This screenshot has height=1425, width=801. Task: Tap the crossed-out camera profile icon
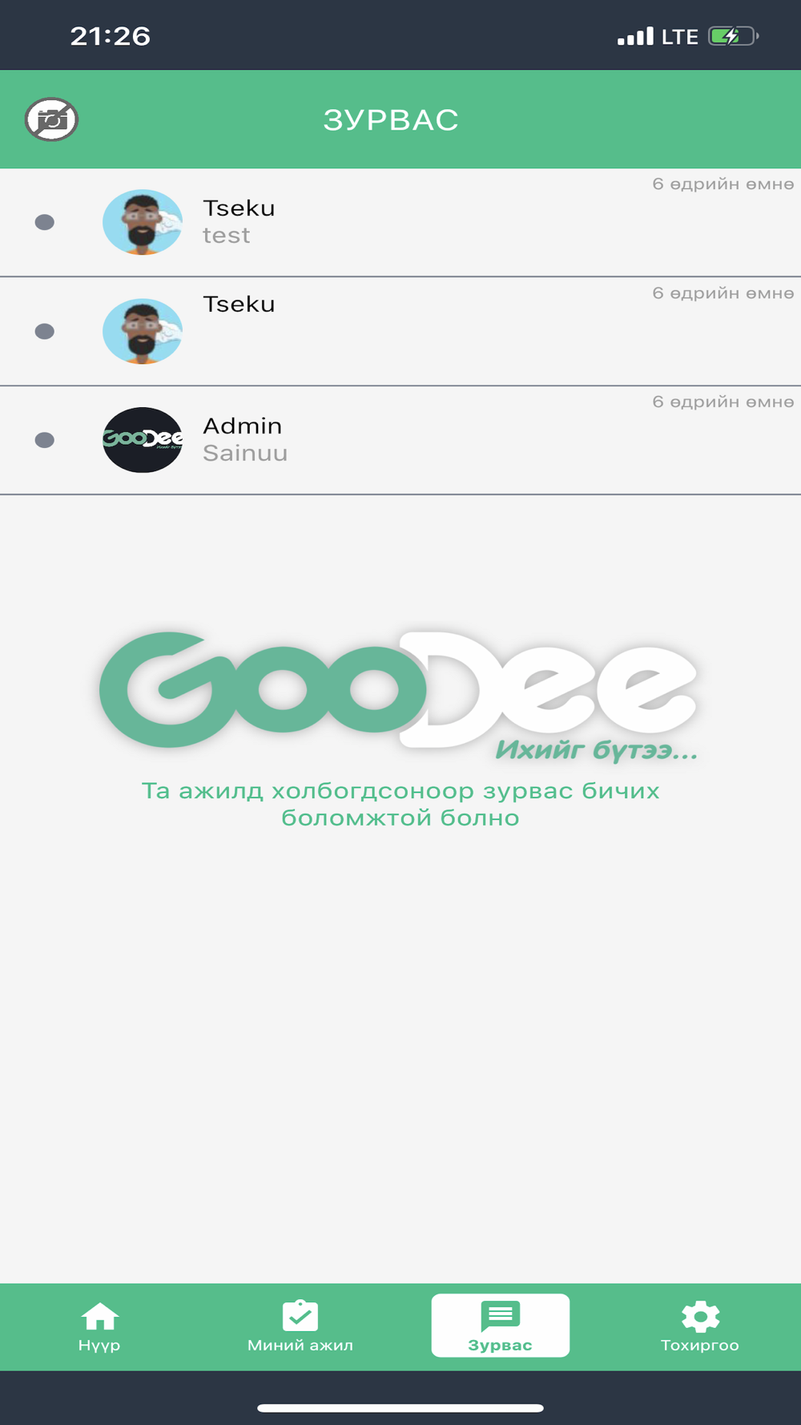click(x=51, y=119)
